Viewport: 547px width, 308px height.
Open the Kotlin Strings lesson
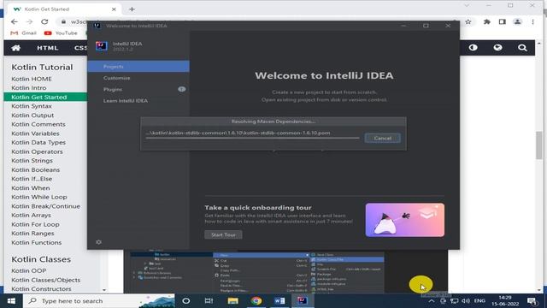(x=32, y=161)
